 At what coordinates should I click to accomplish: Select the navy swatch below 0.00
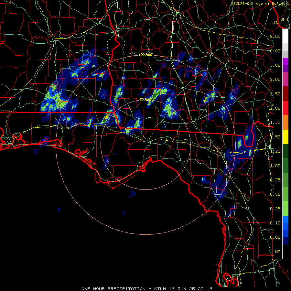click(286, 241)
